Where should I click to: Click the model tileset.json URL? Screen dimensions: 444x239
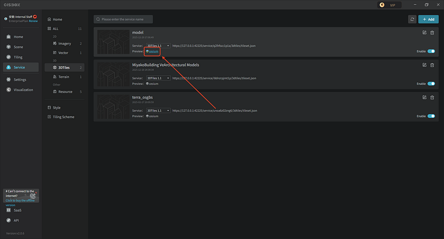tap(214, 46)
